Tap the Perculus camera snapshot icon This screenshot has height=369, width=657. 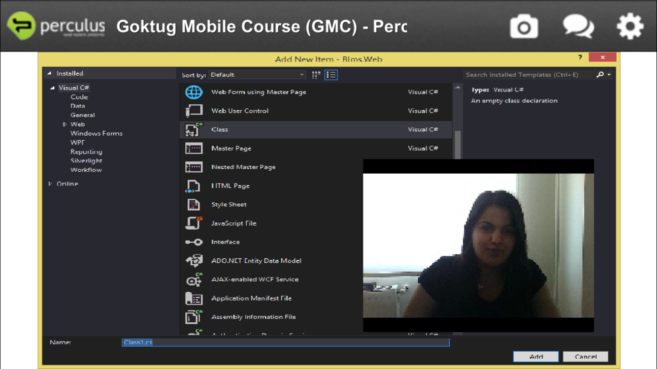point(524,26)
